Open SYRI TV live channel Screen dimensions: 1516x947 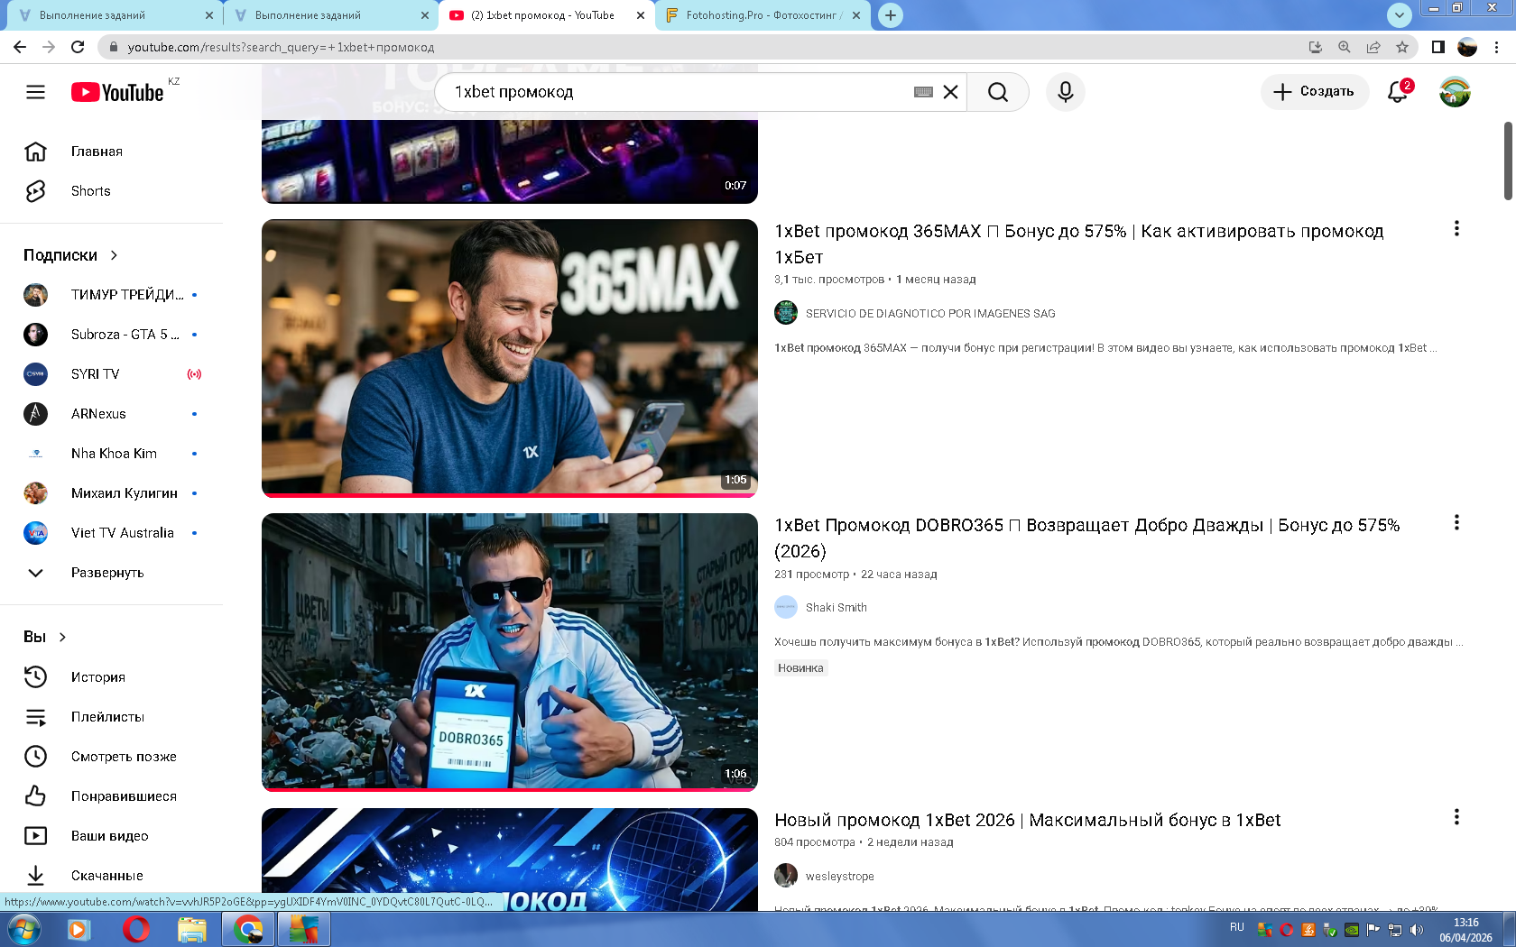point(111,374)
